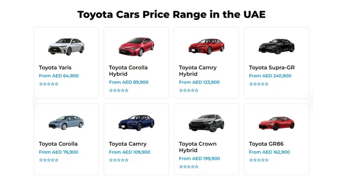Open the red Camry Hybrid car thumbnail
The image size is (346, 181).
[206, 47]
